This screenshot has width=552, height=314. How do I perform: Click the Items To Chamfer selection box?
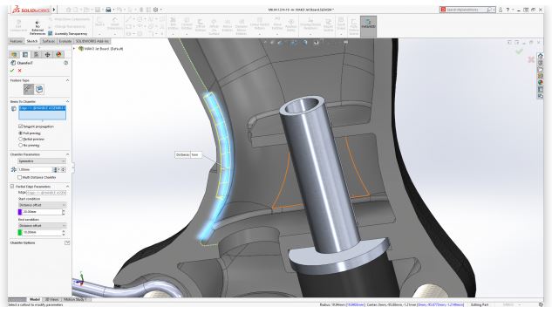point(42,113)
